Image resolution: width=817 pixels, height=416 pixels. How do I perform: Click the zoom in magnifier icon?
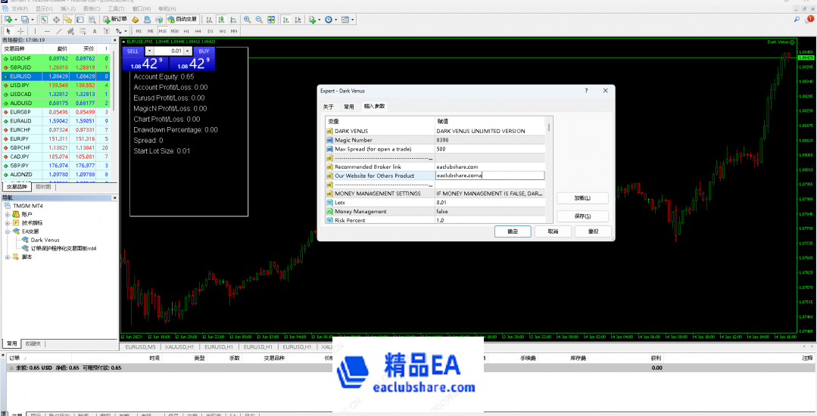(x=248, y=19)
